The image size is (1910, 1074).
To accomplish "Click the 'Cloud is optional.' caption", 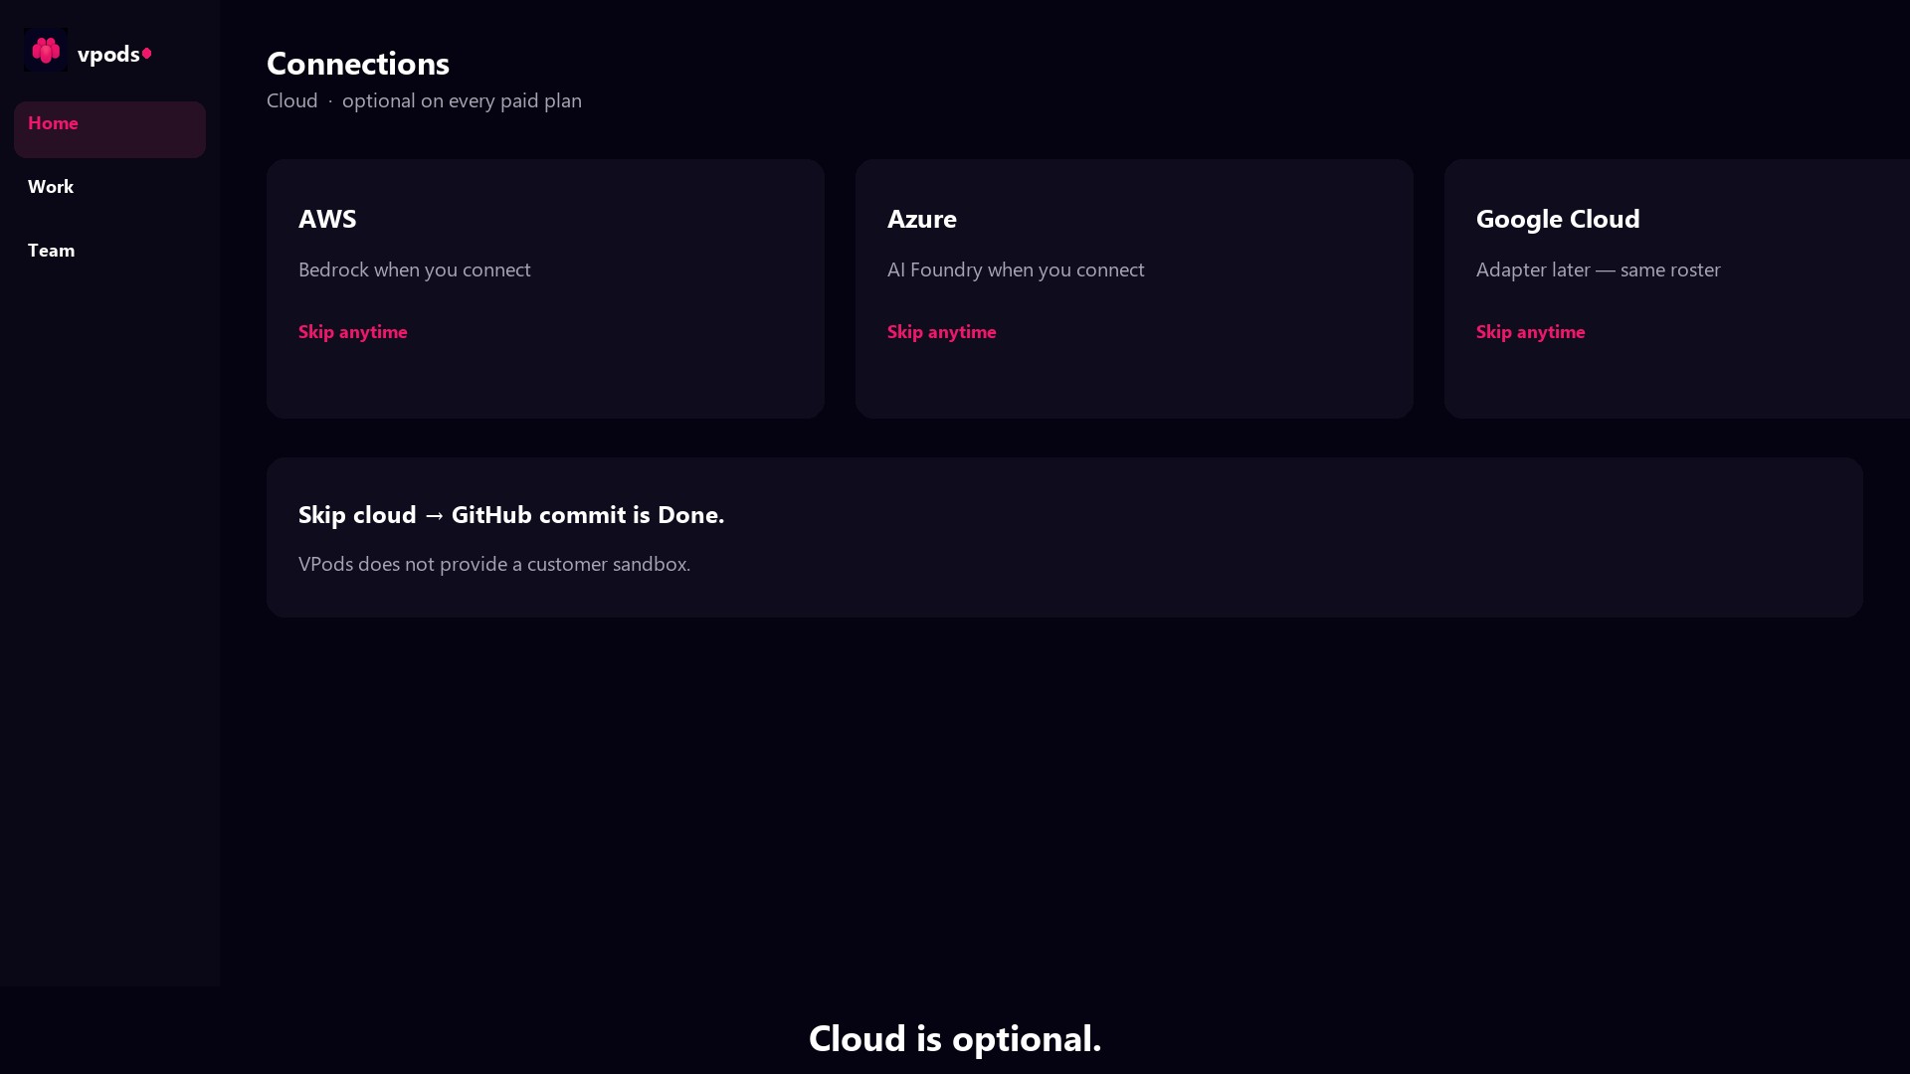I will point(955,1038).
